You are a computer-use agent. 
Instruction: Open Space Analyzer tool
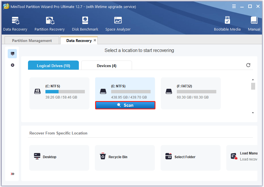tap(118, 24)
